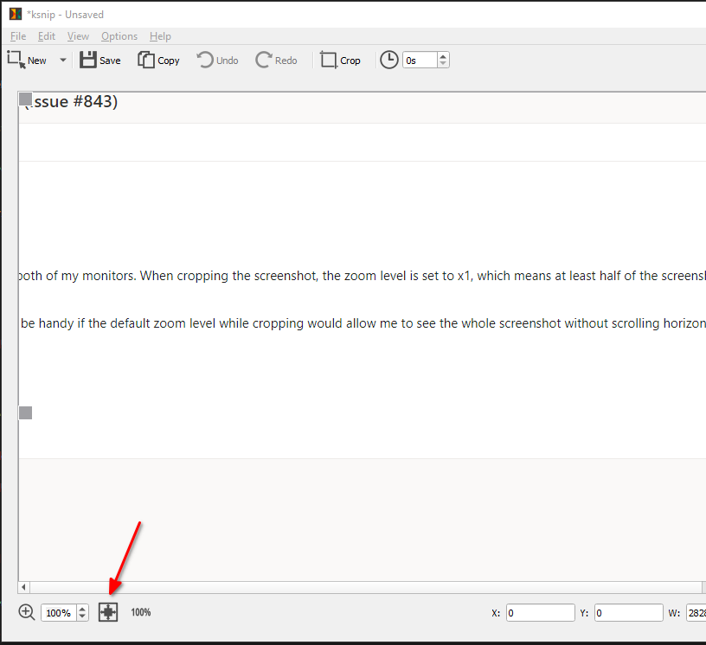Open the Help menu
This screenshot has height=645, width=706.
point(160,36)
